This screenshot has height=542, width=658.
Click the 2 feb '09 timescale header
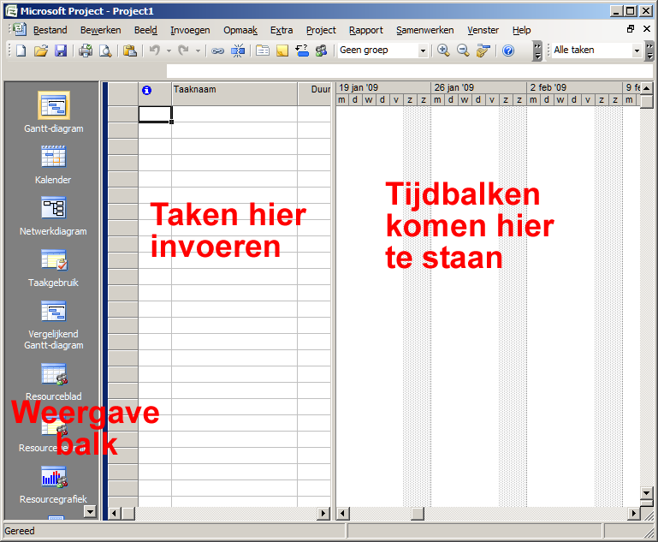pos(575,87)
